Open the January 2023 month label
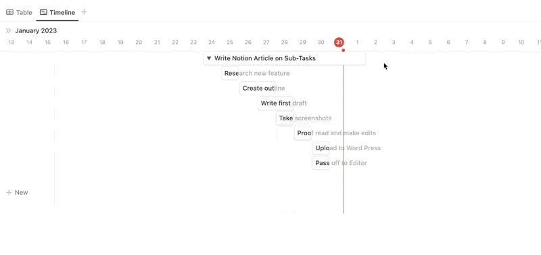The image size is (541, 255). [36, 30]
